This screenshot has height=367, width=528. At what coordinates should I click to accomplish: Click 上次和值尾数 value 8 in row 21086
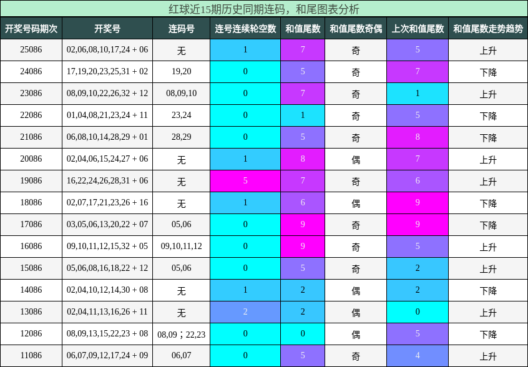pos(417,137)
